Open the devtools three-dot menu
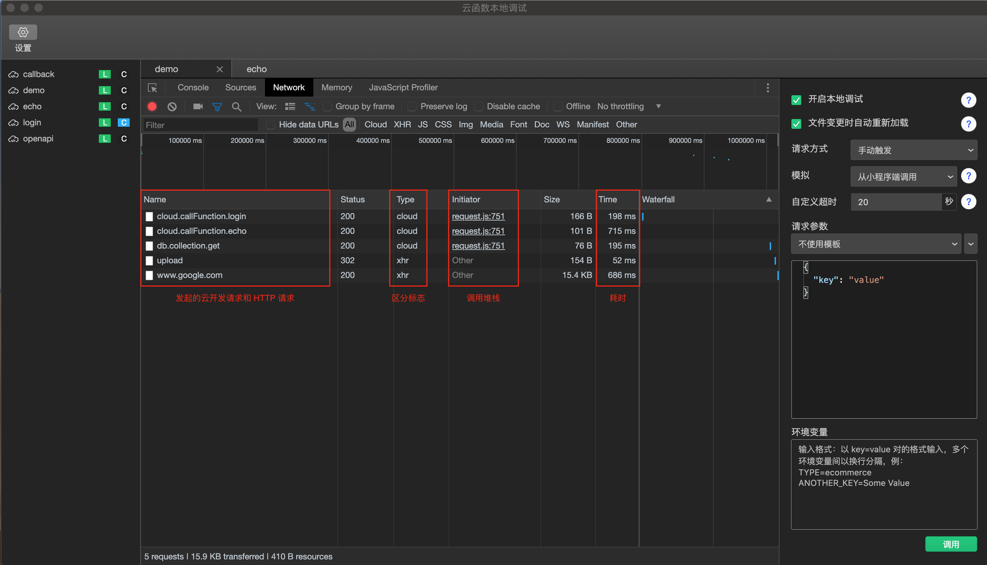Viewport: 987px width, 565px height. [x=768, y=88]
